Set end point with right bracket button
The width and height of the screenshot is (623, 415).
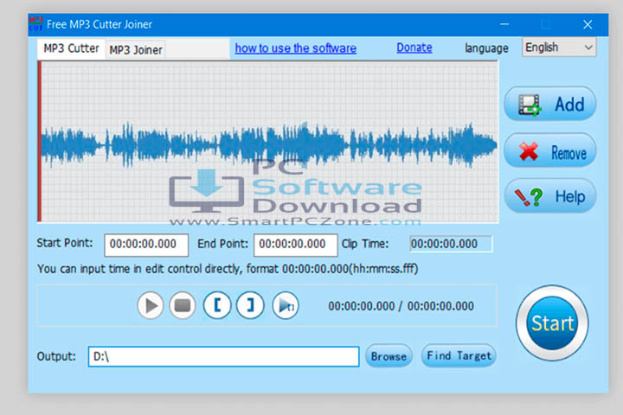(x=250, y=306)
